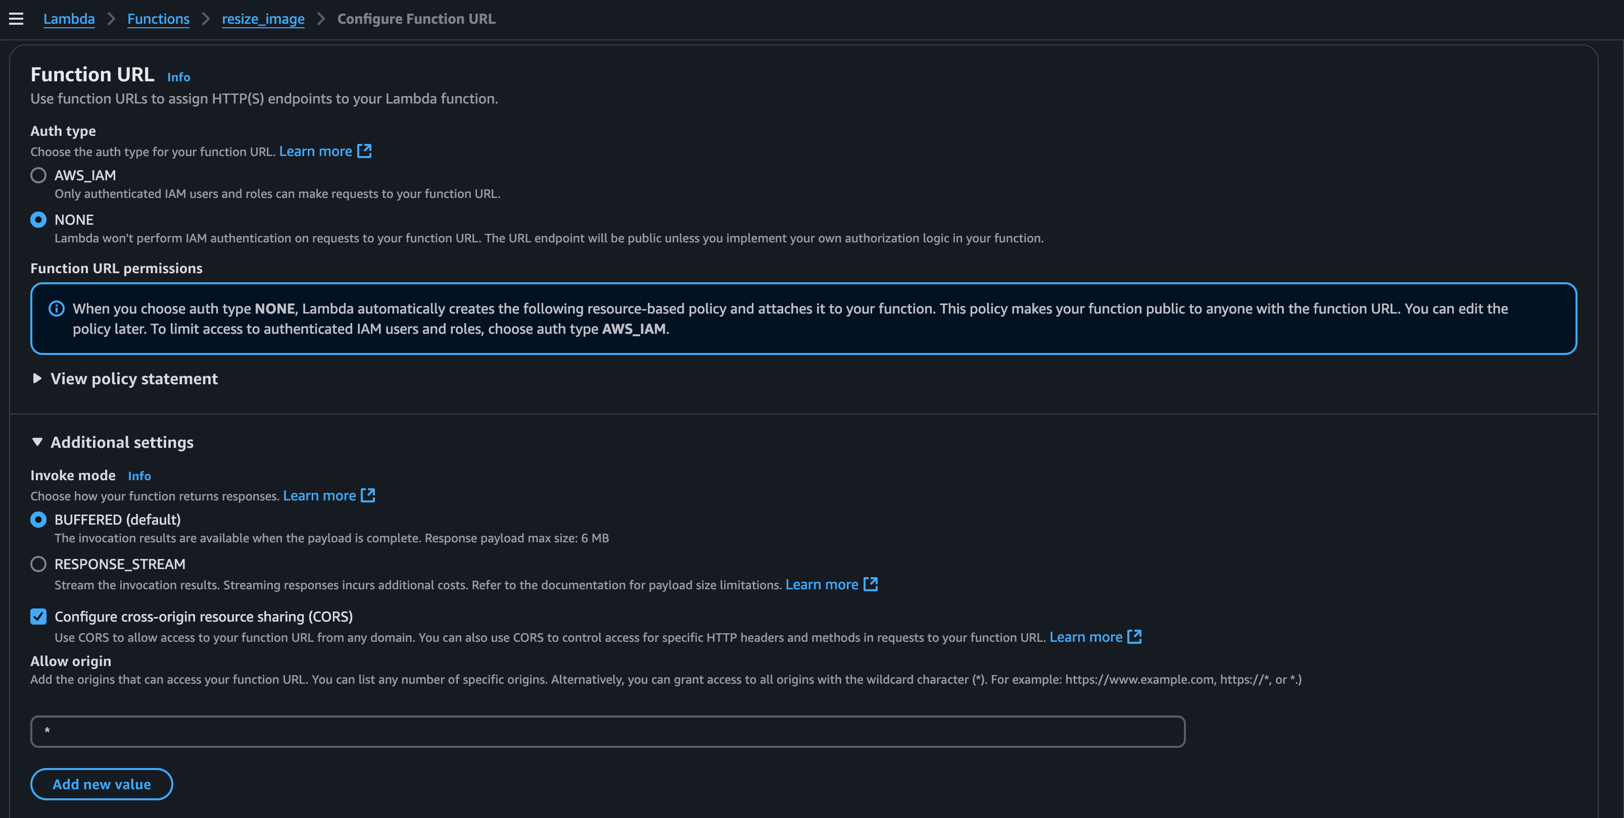This screenshot has height=818, width=1624.
Task: Select BUFFERED (default) invoke mode radio button
Action: pos(38,519)
